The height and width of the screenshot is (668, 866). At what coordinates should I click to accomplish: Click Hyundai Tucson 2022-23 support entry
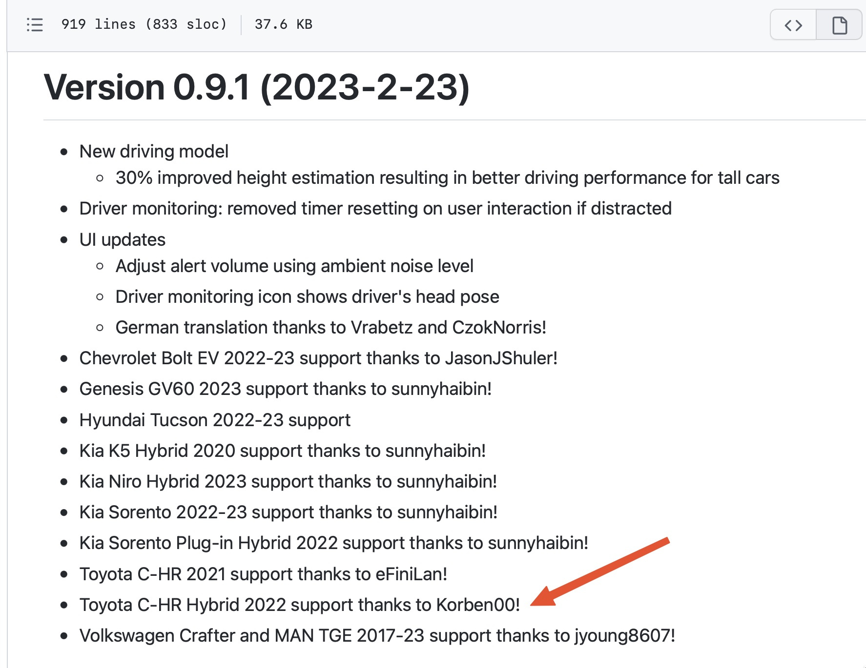pos(215,420)
